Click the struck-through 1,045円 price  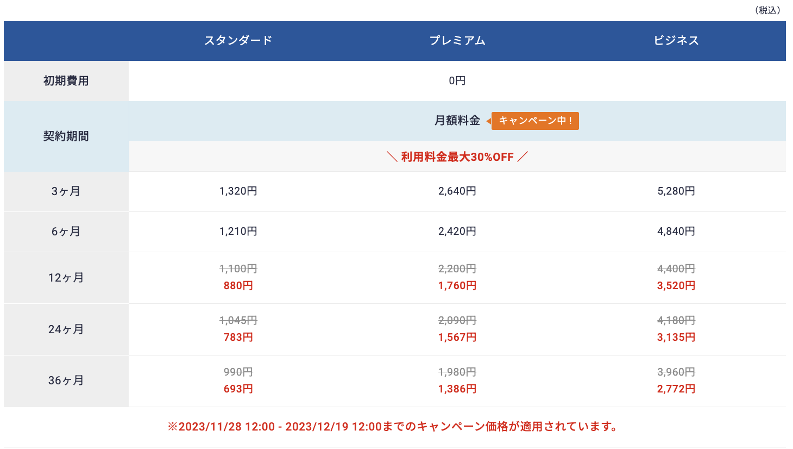[x=238, y=321]
